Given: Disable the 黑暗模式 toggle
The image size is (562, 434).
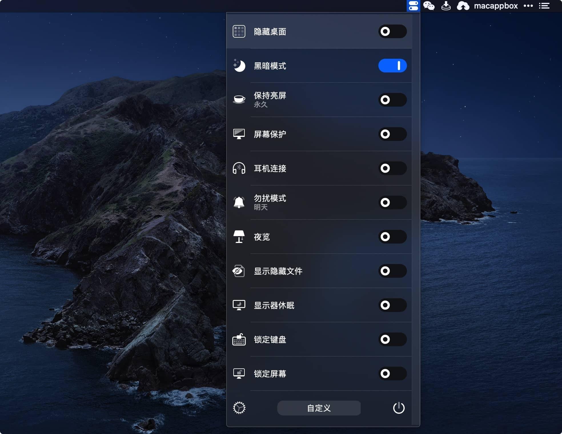Looking at the screenshot, I should coord(392,66).
